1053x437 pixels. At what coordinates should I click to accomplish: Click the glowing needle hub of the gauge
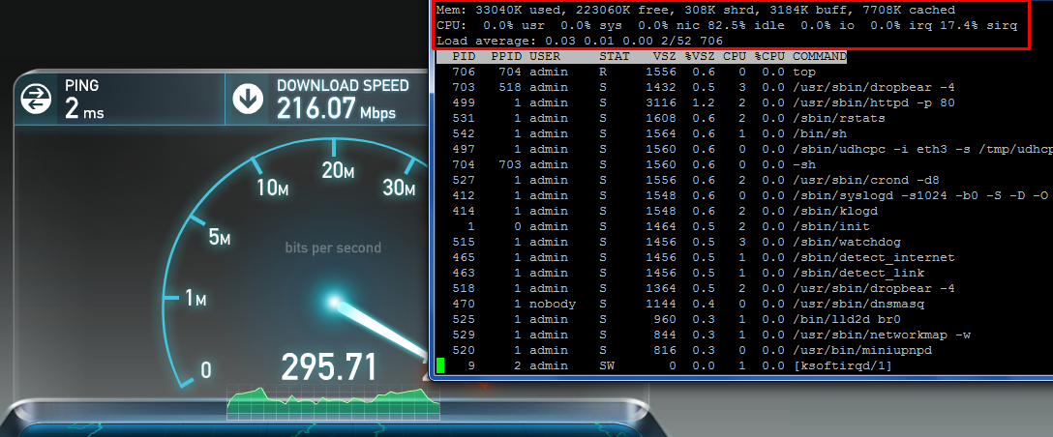pyautogui.click(x=336, y=304)
